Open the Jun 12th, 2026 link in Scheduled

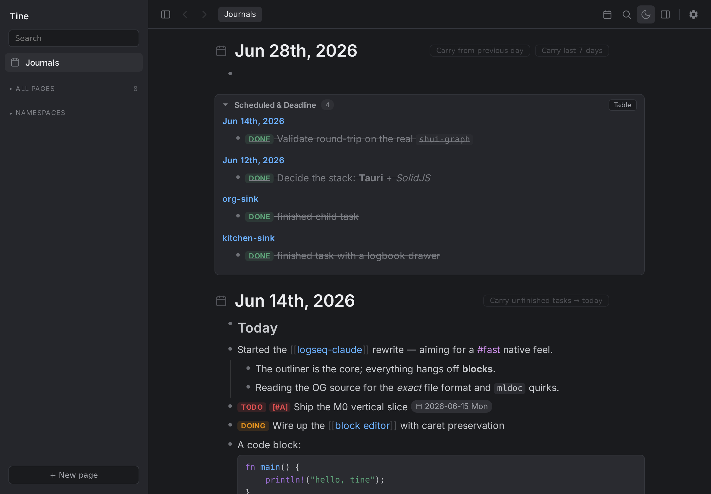[253, 160]
